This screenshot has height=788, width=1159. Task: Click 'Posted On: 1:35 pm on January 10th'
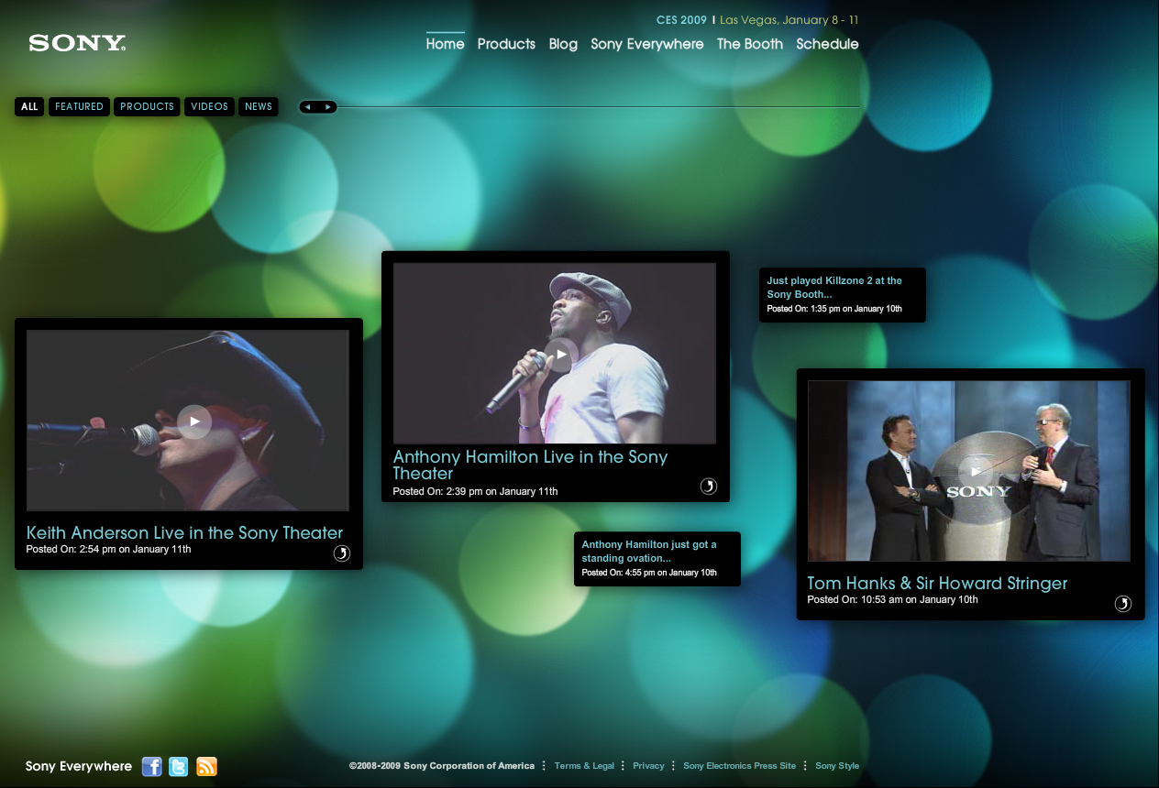coord(834,309)
